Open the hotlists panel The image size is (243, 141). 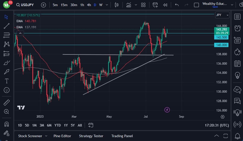(237, 52)
